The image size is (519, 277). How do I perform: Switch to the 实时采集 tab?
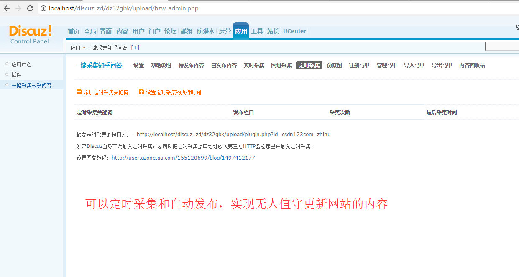click(254, 65)
